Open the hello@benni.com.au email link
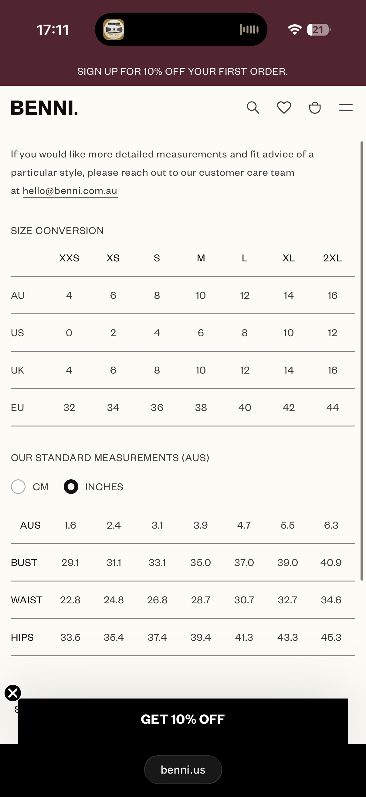Screen dimensions: 366x797 (70, 191)
